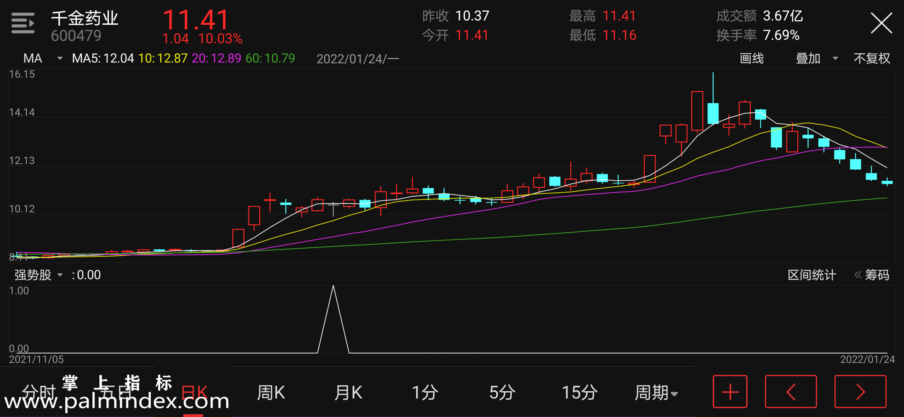Select the 分时 intraday tab
Screen dimensions: 904x417
[39, 393]
